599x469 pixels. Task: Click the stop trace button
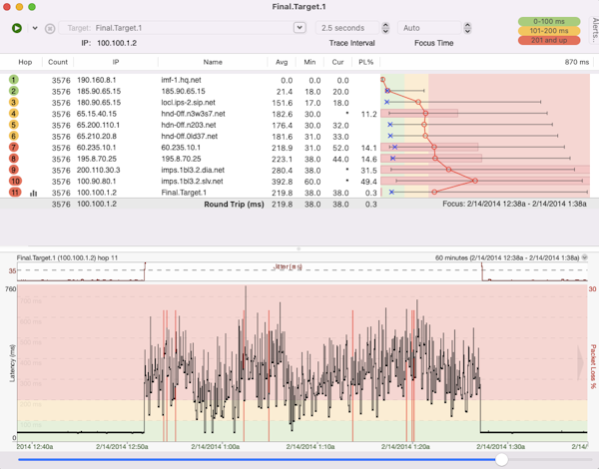50,28
